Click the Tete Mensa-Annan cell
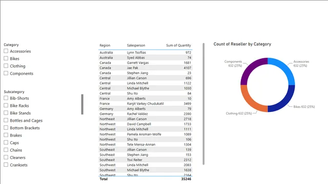 pos(141,144)
